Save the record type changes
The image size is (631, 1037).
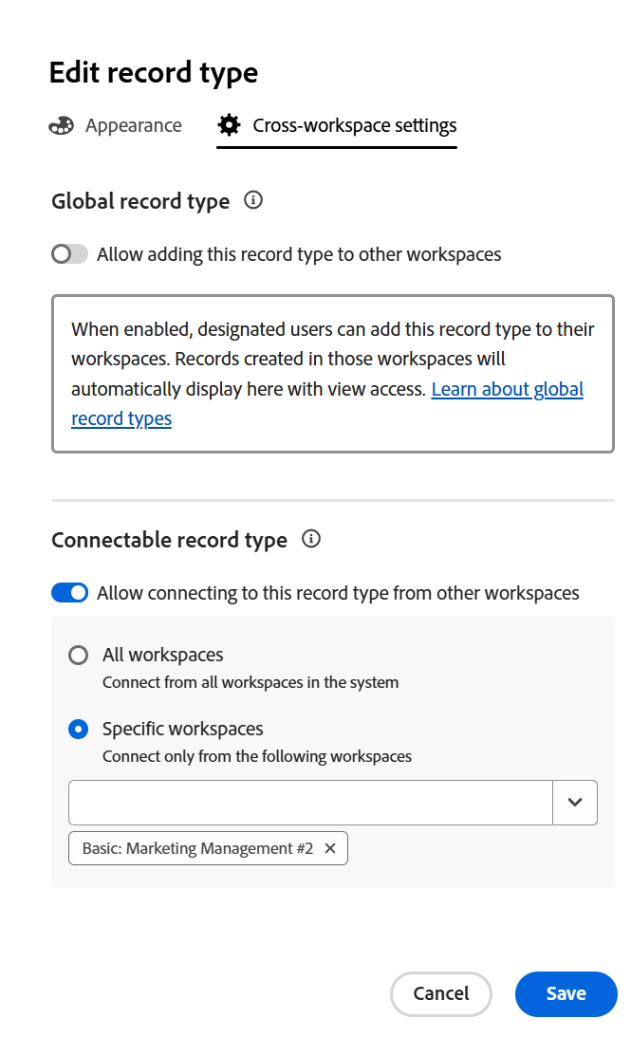[x=566, y=993]
